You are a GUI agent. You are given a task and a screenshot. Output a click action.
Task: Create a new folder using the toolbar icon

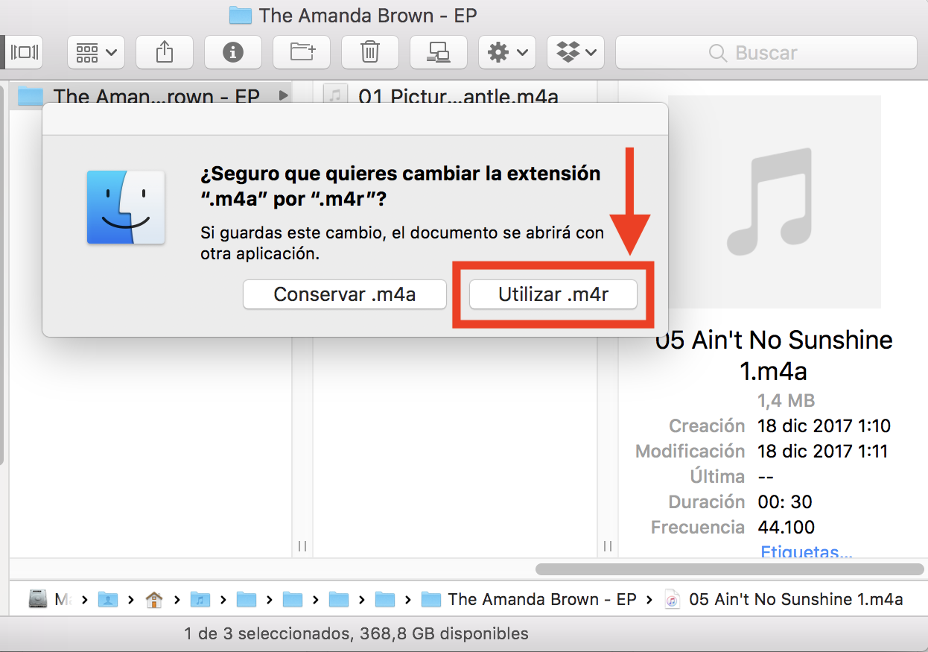coord(302,52)
